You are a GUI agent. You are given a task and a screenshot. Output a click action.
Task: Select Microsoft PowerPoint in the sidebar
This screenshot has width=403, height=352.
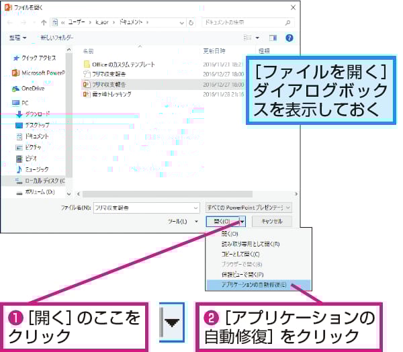coord(38,73)
